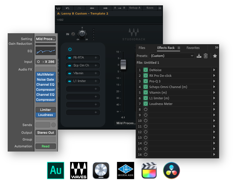The height and width of the screenshot is (180, 233).
Task: Click plus icon on L1 limiter slot
Action: click(96, 81)
